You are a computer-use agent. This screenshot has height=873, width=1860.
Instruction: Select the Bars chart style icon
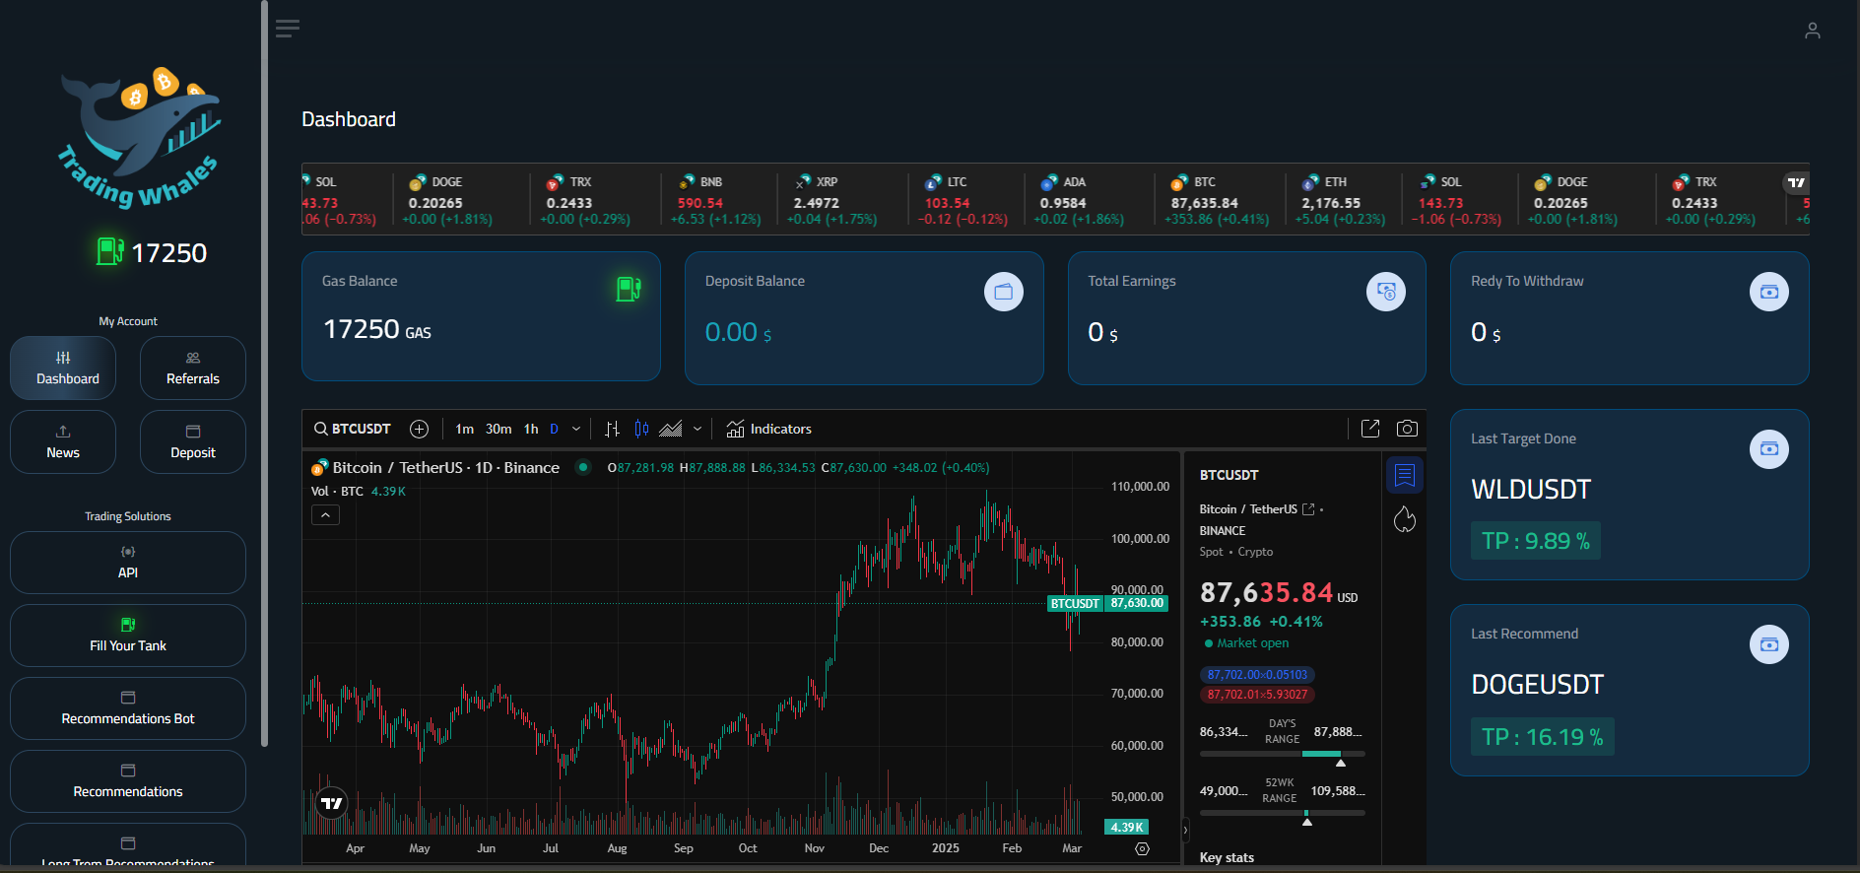point(612,429)
